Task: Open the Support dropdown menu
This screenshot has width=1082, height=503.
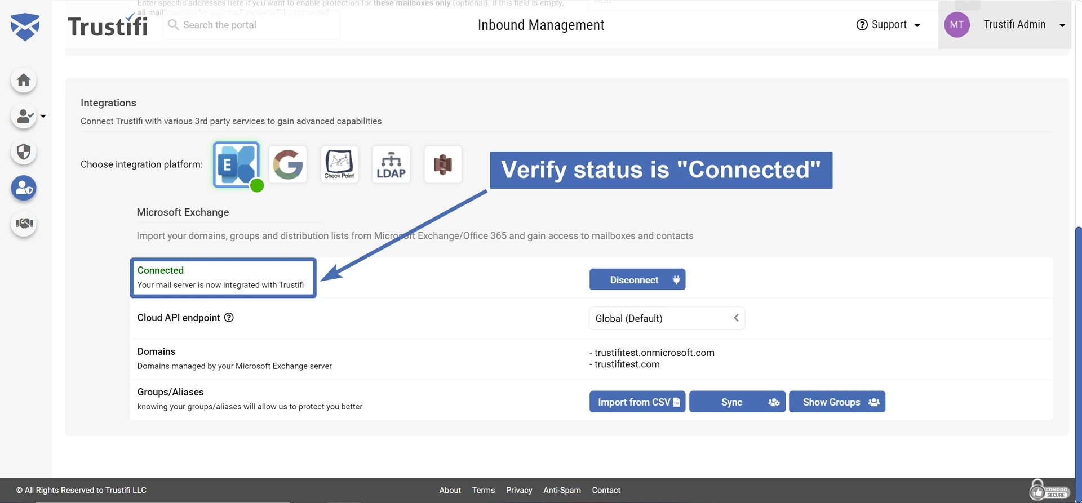Action: [x=888, y=25]
